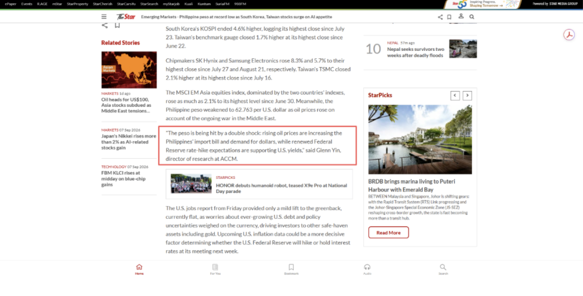Click bookmark icon above Related Stories
Screen dimensions: 583x296
click(x=117, y=25)
